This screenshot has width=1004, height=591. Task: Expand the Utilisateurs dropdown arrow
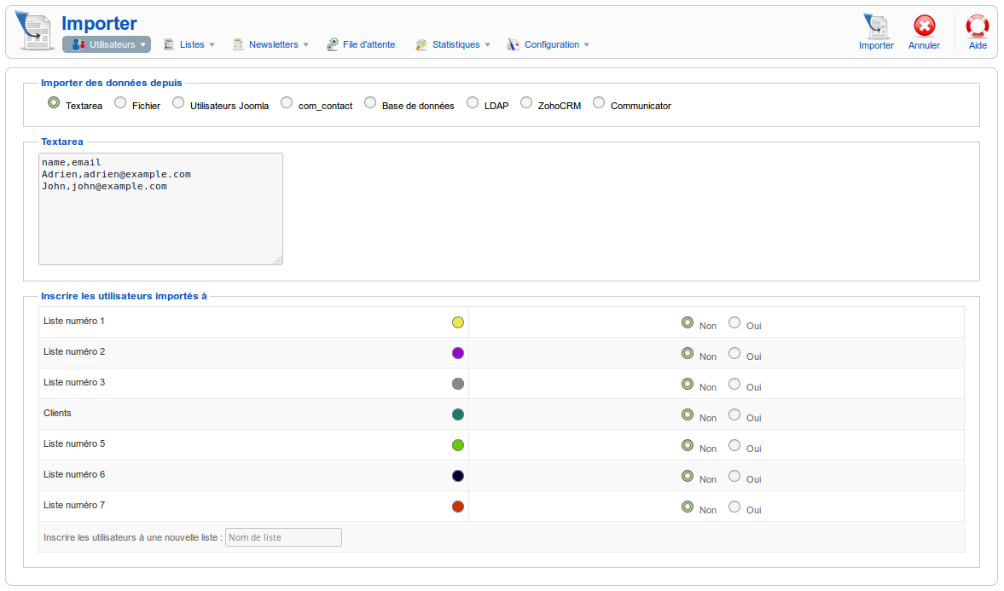pyautogui.click(x=143, y=44)
